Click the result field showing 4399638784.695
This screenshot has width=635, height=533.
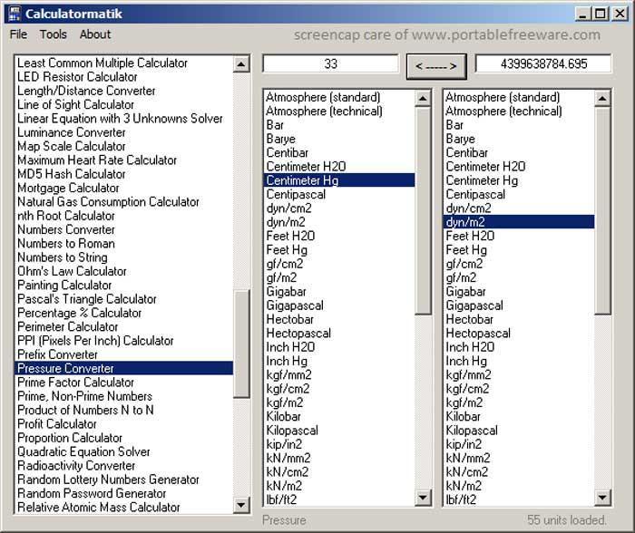pos(543,63)
